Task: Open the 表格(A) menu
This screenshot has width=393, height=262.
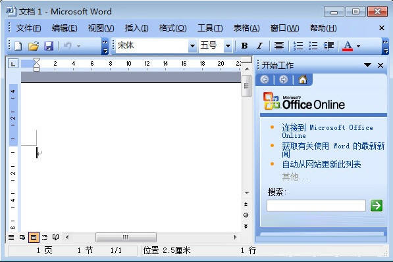Action: pos(246,28)
